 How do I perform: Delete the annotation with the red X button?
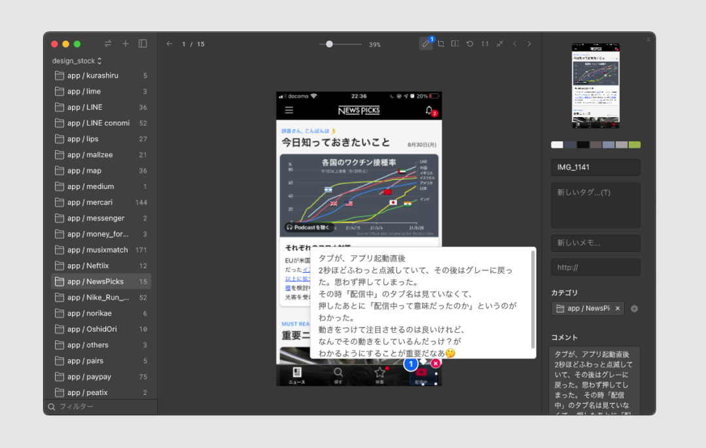coord(436,363)
